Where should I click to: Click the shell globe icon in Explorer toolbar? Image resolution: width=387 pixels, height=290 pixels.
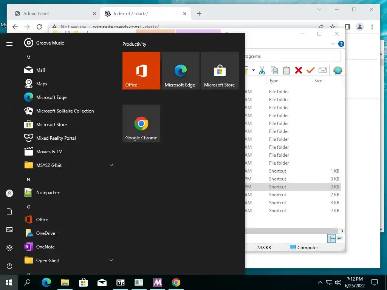(337, 71)
